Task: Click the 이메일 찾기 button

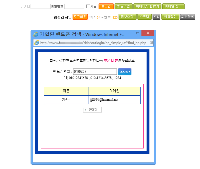Action: [173, 6]
